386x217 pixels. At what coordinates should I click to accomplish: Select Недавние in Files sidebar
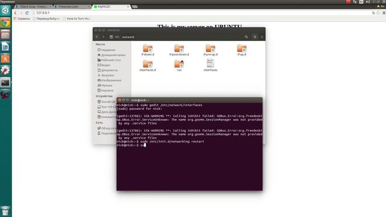[106, 50]
